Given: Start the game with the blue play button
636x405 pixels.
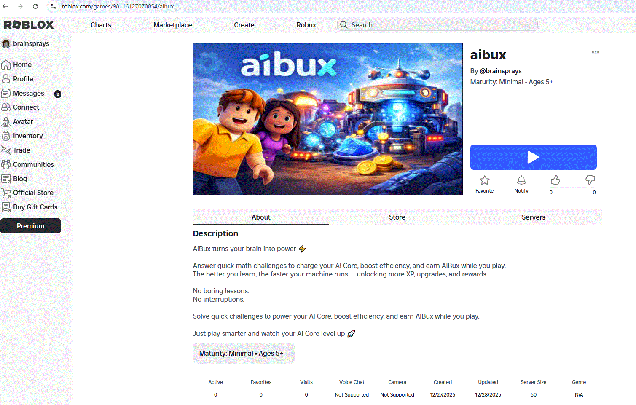Looking at the screenshot, I should tap(534, 157).
